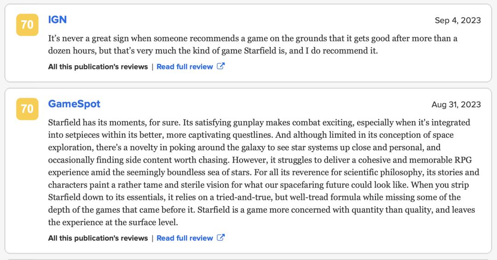Click the GameSpot line "Starfield has its moments"
This screenshot has width=497, height=260.
click(259, 122)
